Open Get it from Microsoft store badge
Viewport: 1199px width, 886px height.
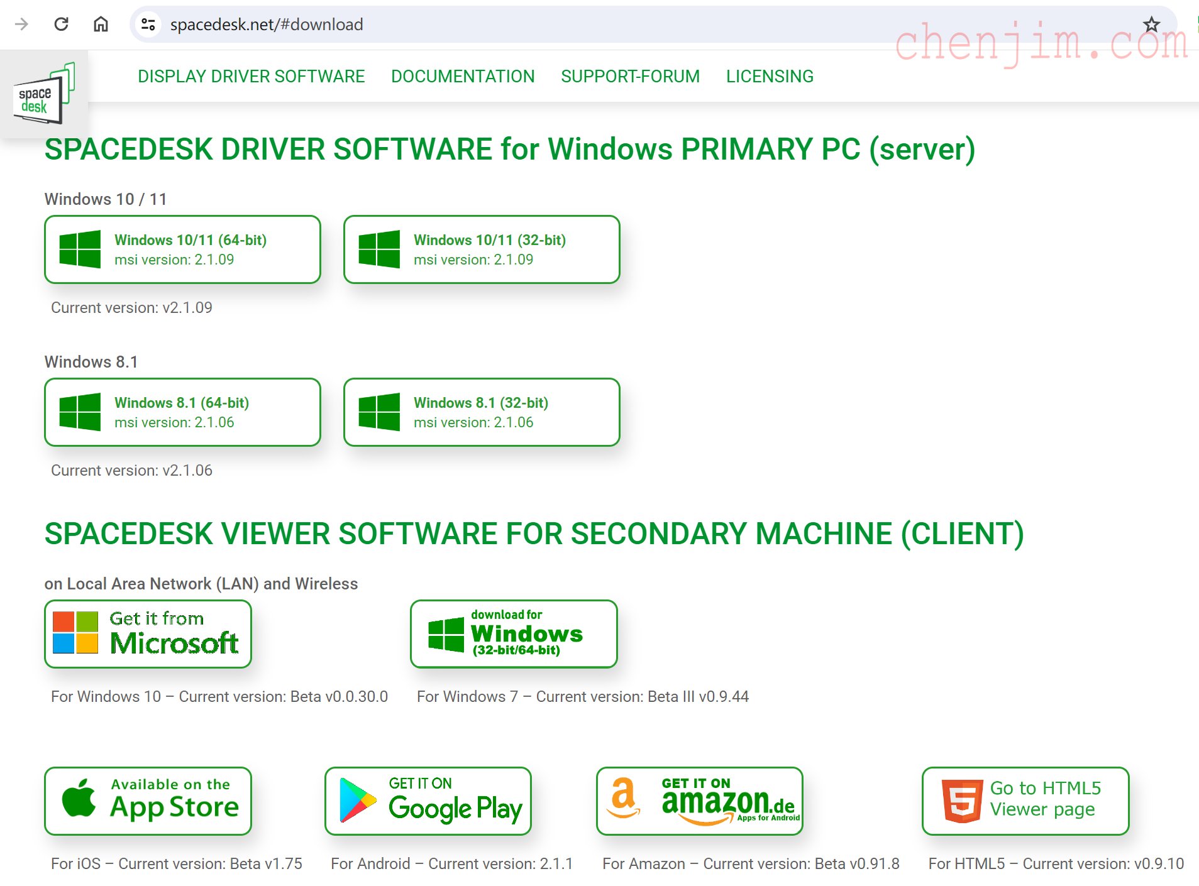coord(148,634)
